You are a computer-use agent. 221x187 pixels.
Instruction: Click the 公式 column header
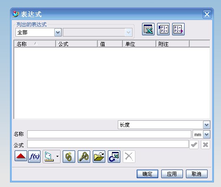pos(77,44)
